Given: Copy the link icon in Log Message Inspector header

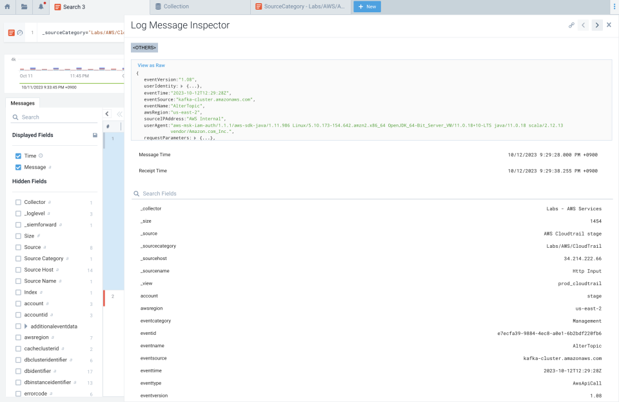Looking at the screenshot, I should (x=571, y=25).
